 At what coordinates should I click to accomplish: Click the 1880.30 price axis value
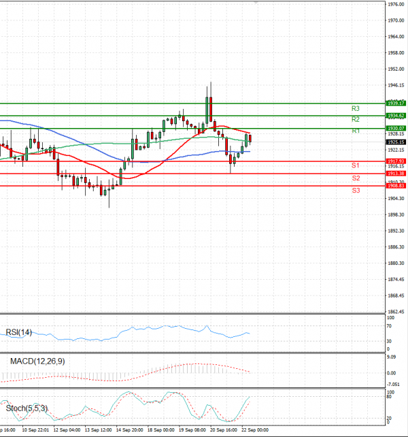tap(396, 263)
